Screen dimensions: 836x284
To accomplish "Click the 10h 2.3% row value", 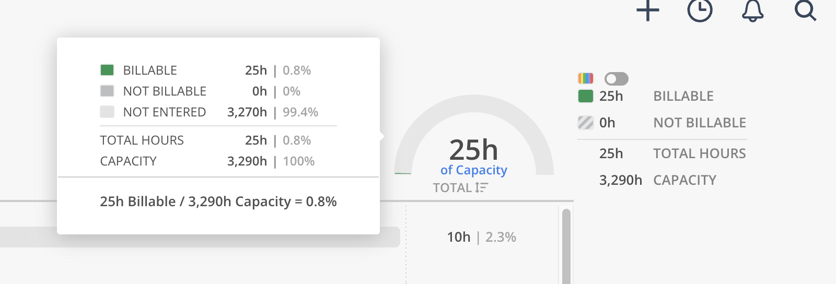I will (x=481, y=237).
